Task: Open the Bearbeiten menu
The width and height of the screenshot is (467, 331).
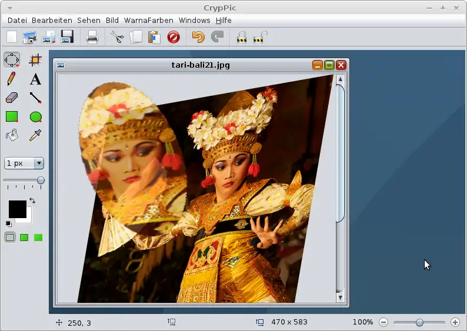Action: (x=52, y=20)
